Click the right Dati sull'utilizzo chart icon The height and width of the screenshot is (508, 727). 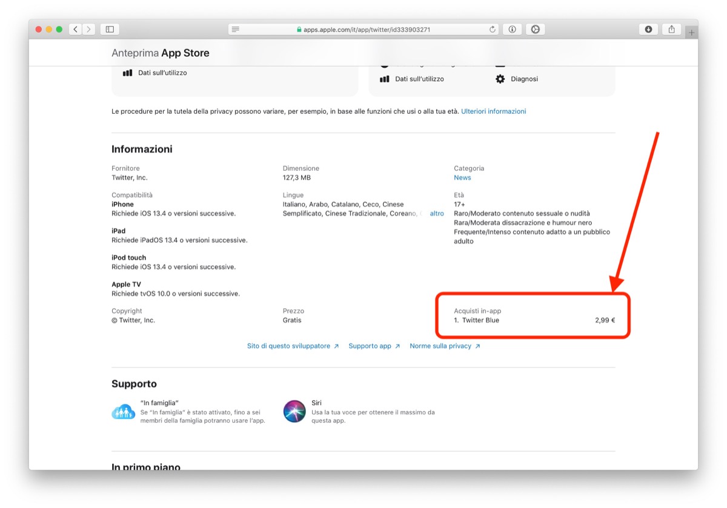[384, 79]
